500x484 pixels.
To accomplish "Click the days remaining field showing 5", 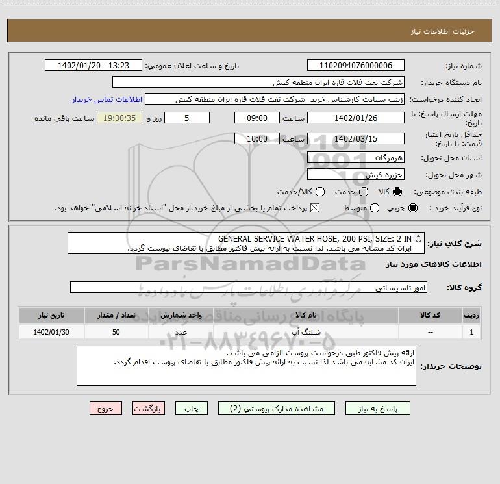I will tap(187, 118).
